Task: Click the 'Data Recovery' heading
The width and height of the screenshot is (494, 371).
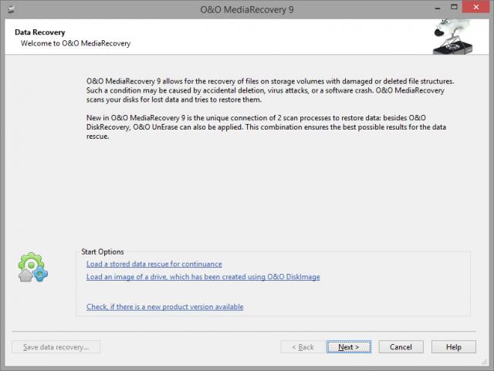Action: pyautogui.click(x=39, y=32)
